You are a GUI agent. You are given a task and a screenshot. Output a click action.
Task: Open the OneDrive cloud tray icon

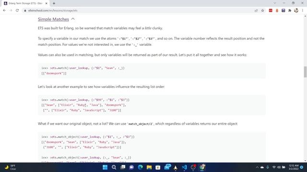[x=262, y=167]
